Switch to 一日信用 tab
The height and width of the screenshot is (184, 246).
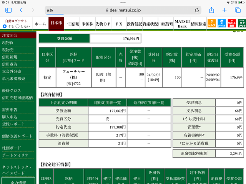pos(72,24)
